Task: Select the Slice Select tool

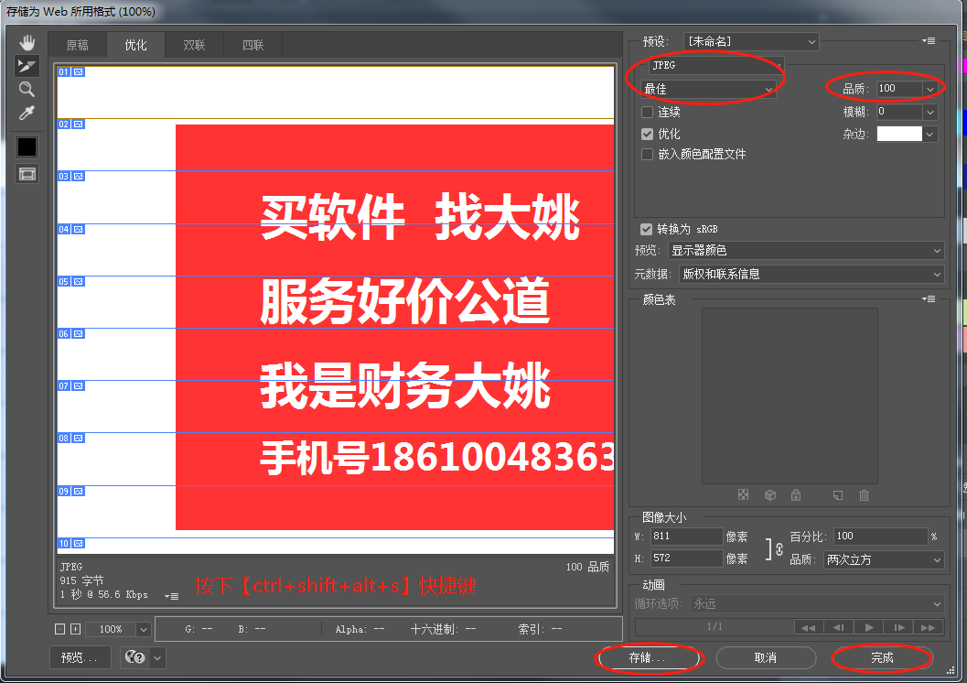Action: tap(27, 66)
